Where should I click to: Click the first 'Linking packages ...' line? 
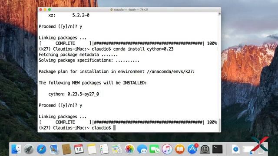(63, 38)
